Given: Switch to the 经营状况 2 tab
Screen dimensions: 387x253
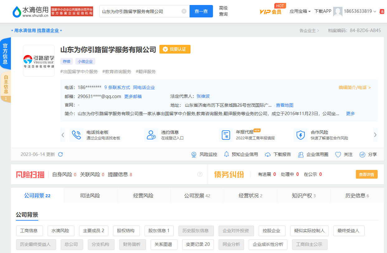Looking at the screenshot, I should click(250, 196).
